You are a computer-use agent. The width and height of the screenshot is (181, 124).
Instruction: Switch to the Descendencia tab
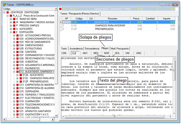click(x=92, y=49)
